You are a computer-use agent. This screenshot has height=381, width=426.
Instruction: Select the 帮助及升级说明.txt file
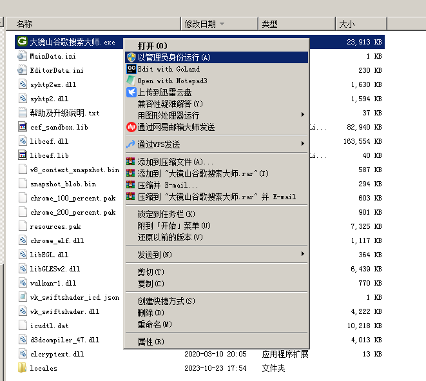click(64, 113)
